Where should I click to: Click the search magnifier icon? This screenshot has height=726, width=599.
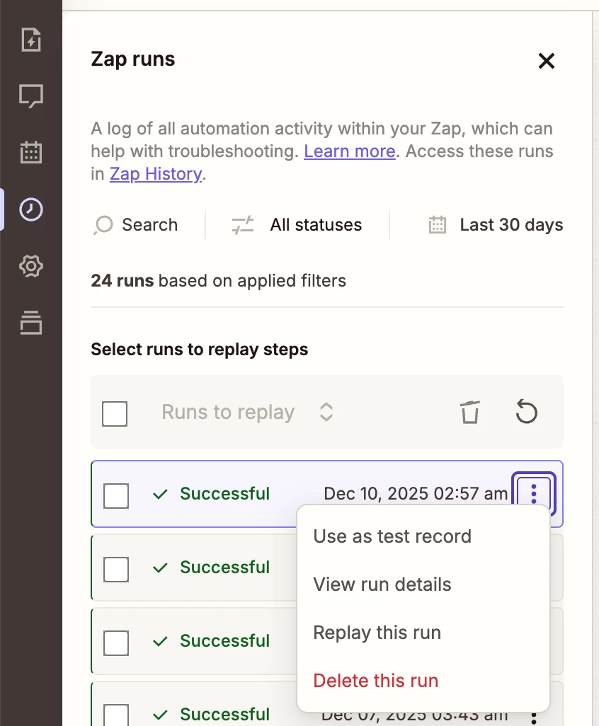click(103, 225)
